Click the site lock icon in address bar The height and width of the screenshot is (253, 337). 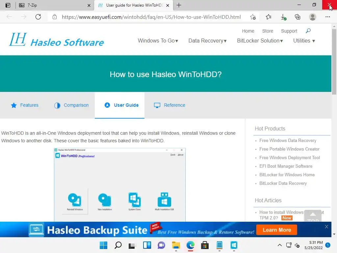tap(55, 17)
